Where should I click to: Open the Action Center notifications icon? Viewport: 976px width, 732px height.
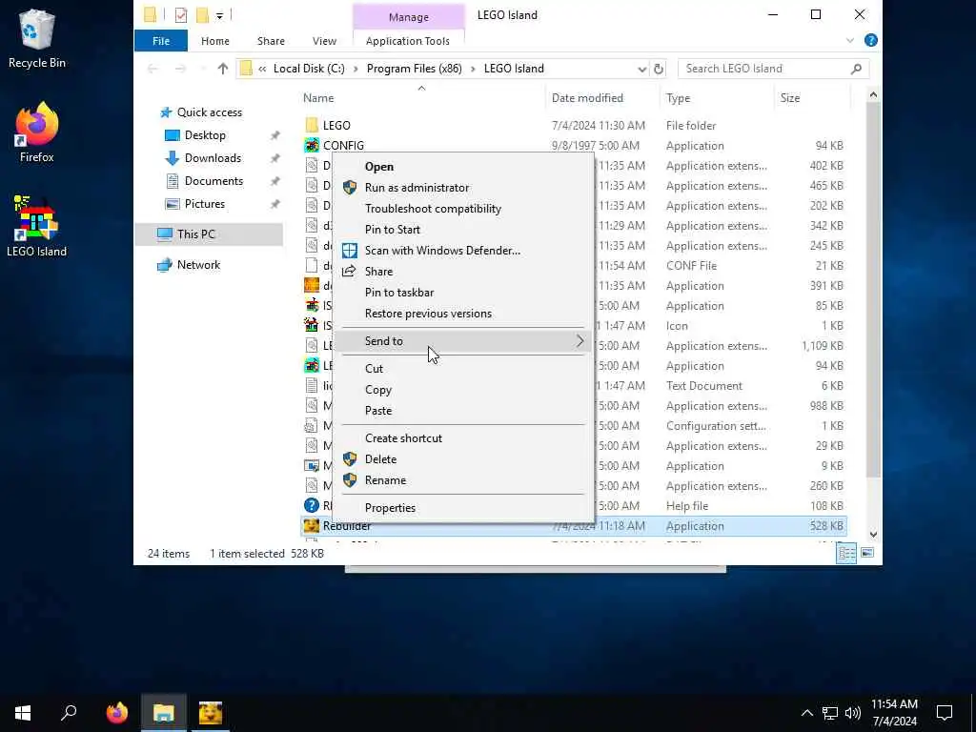[x=945, y=713]
